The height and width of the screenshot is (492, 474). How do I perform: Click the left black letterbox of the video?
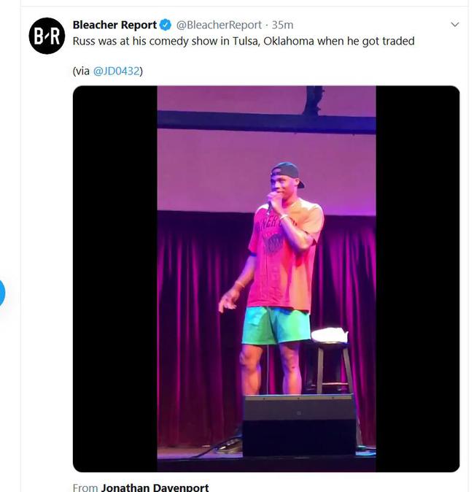pos(115,279)
